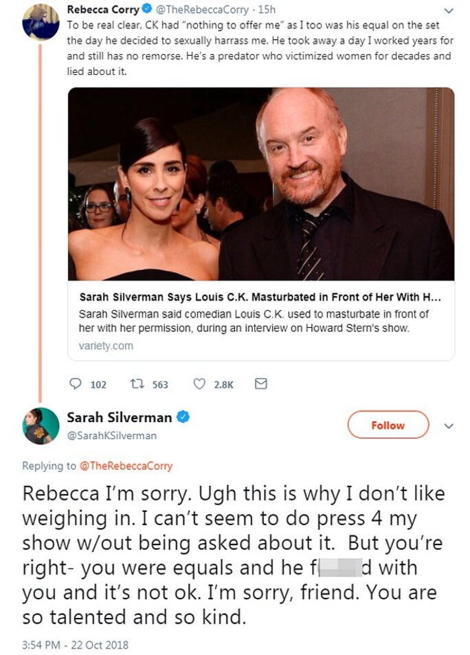Open the chevron menu beside Follow button

coord(449,426)
